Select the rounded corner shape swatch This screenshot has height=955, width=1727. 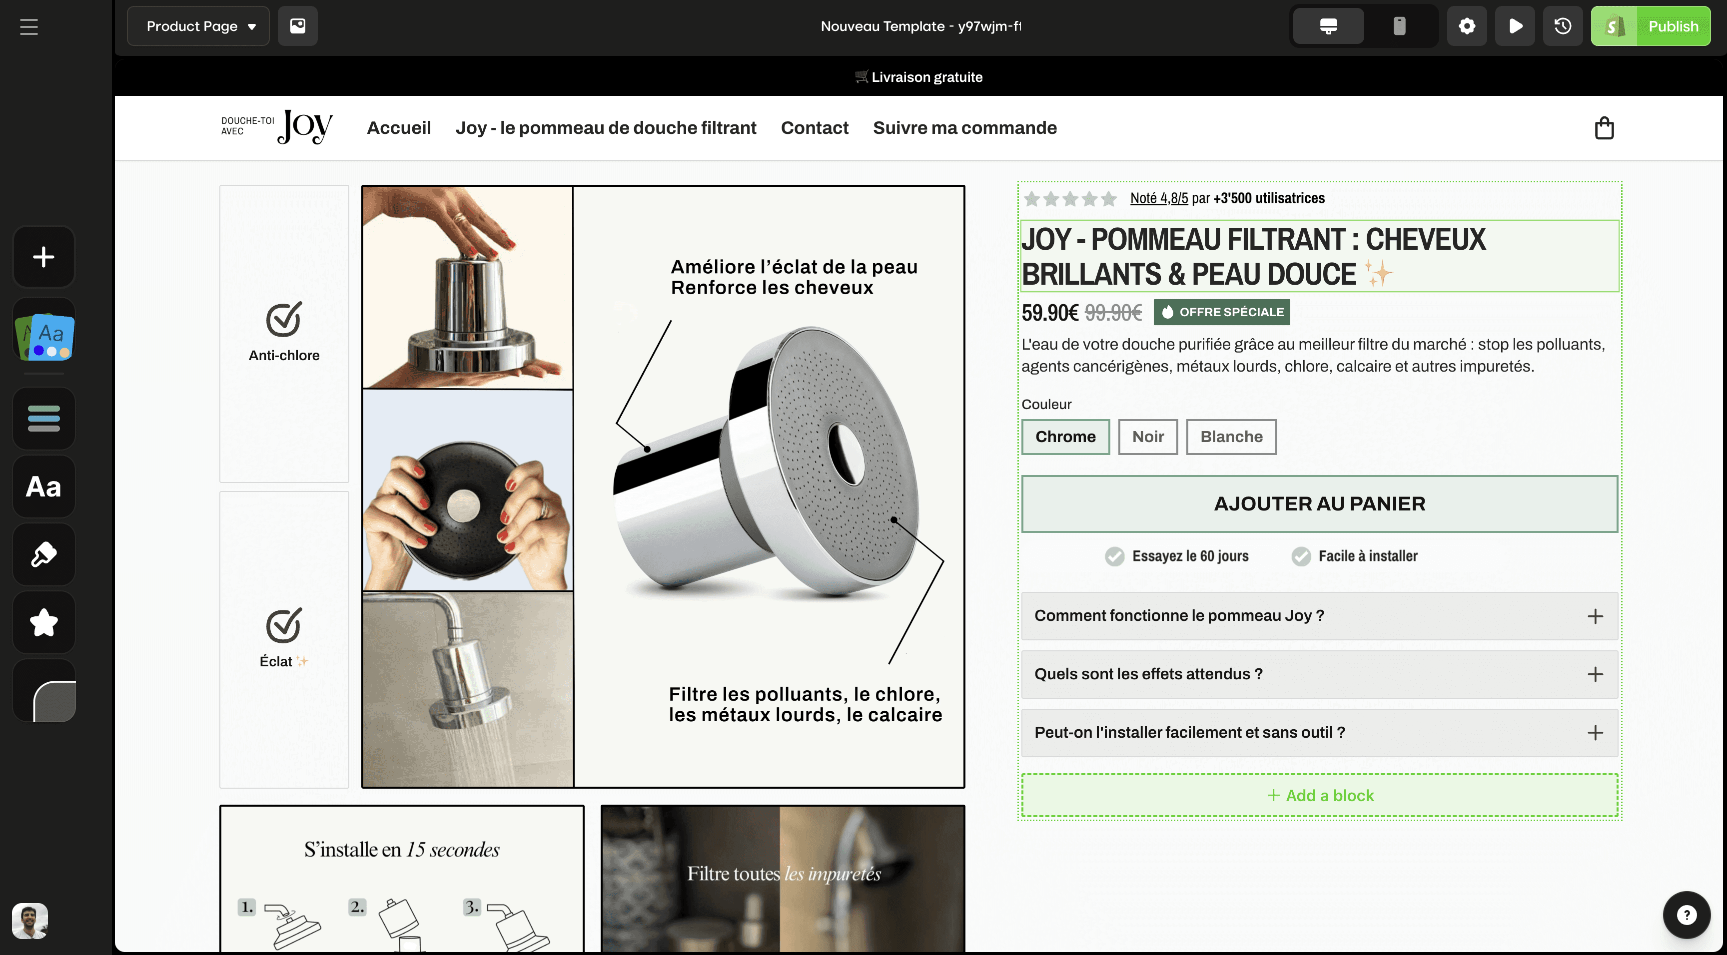53,700
